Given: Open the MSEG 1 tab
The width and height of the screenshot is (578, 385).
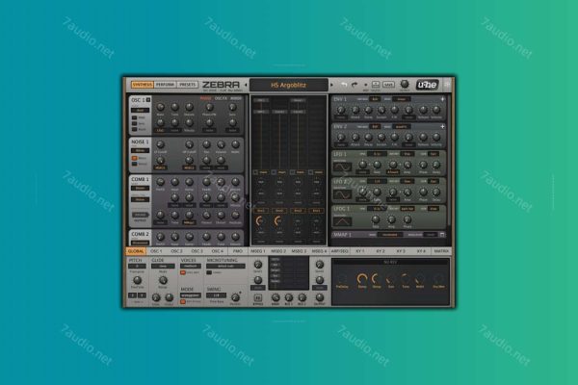Looking at the screenshot, I should 257,251.
